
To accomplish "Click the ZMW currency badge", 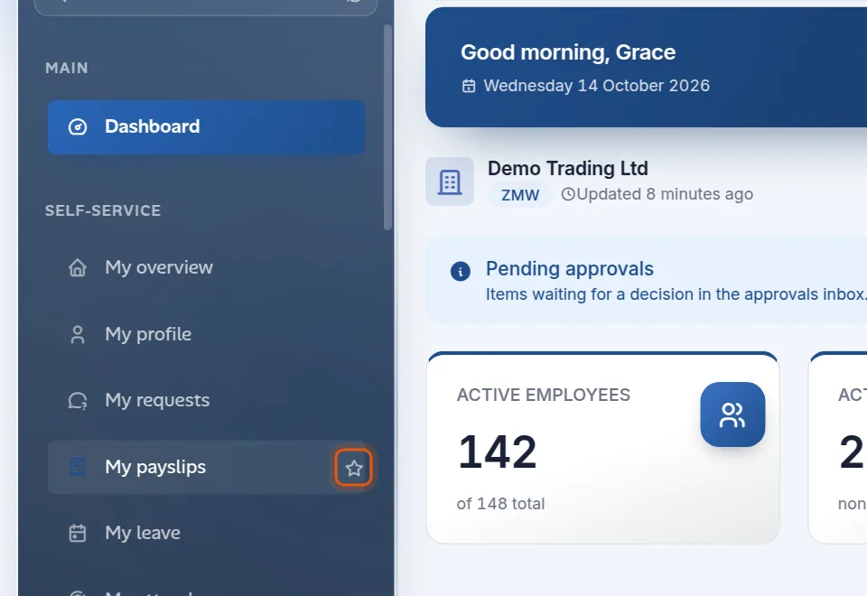I will pyautogui.click(x=520, y=195).
